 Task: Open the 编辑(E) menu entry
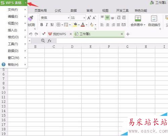(x=14, y=16)
